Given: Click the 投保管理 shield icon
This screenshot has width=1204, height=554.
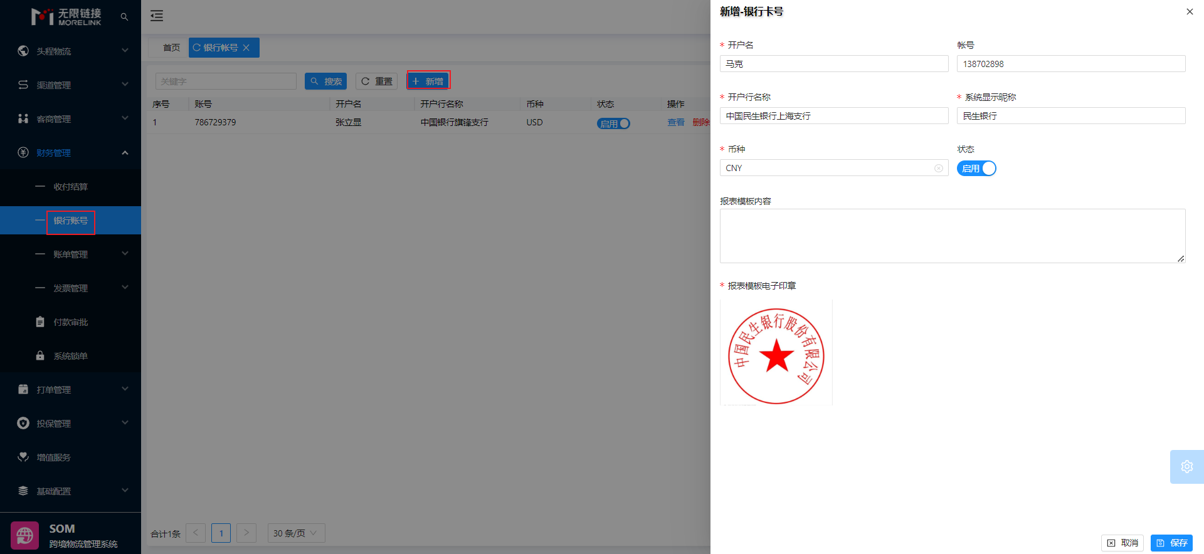Looking at the screenshot, I should [x=23, y=423].
